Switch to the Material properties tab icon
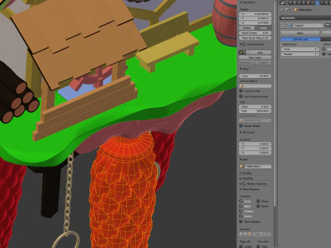This screenshot has height=248, width=331. [x=327, y=3]
